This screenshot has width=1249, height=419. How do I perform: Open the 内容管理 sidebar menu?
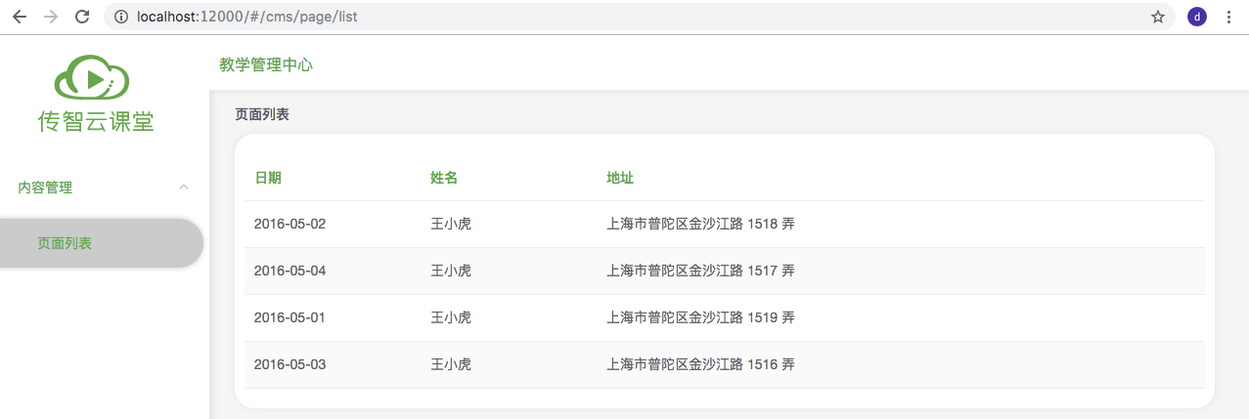(x=45, y=188)
